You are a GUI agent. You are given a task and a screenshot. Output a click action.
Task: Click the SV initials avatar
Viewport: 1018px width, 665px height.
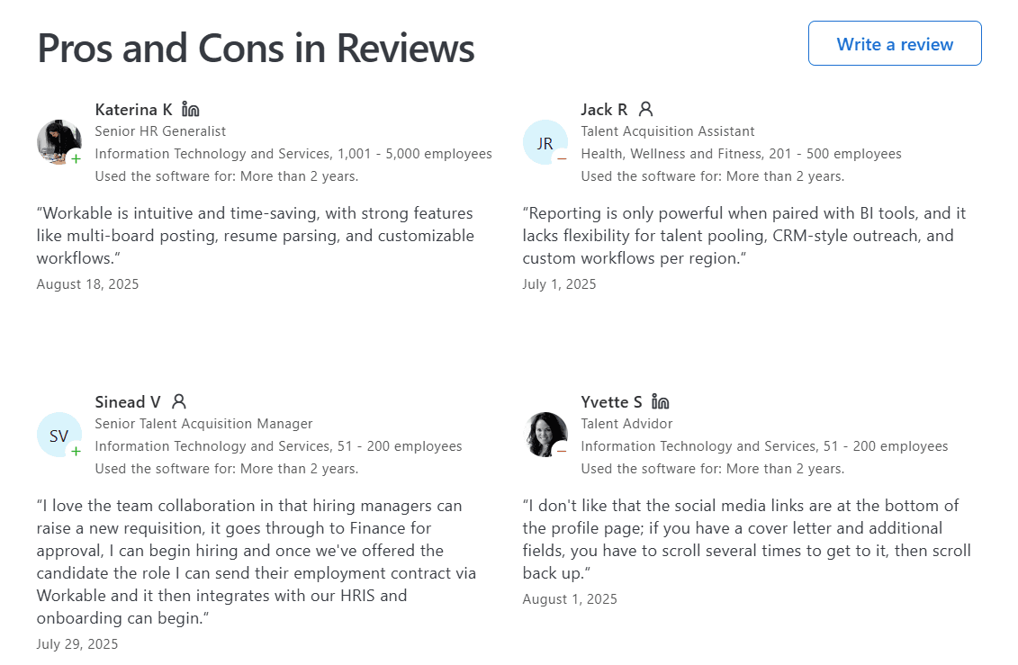[59, 436]
